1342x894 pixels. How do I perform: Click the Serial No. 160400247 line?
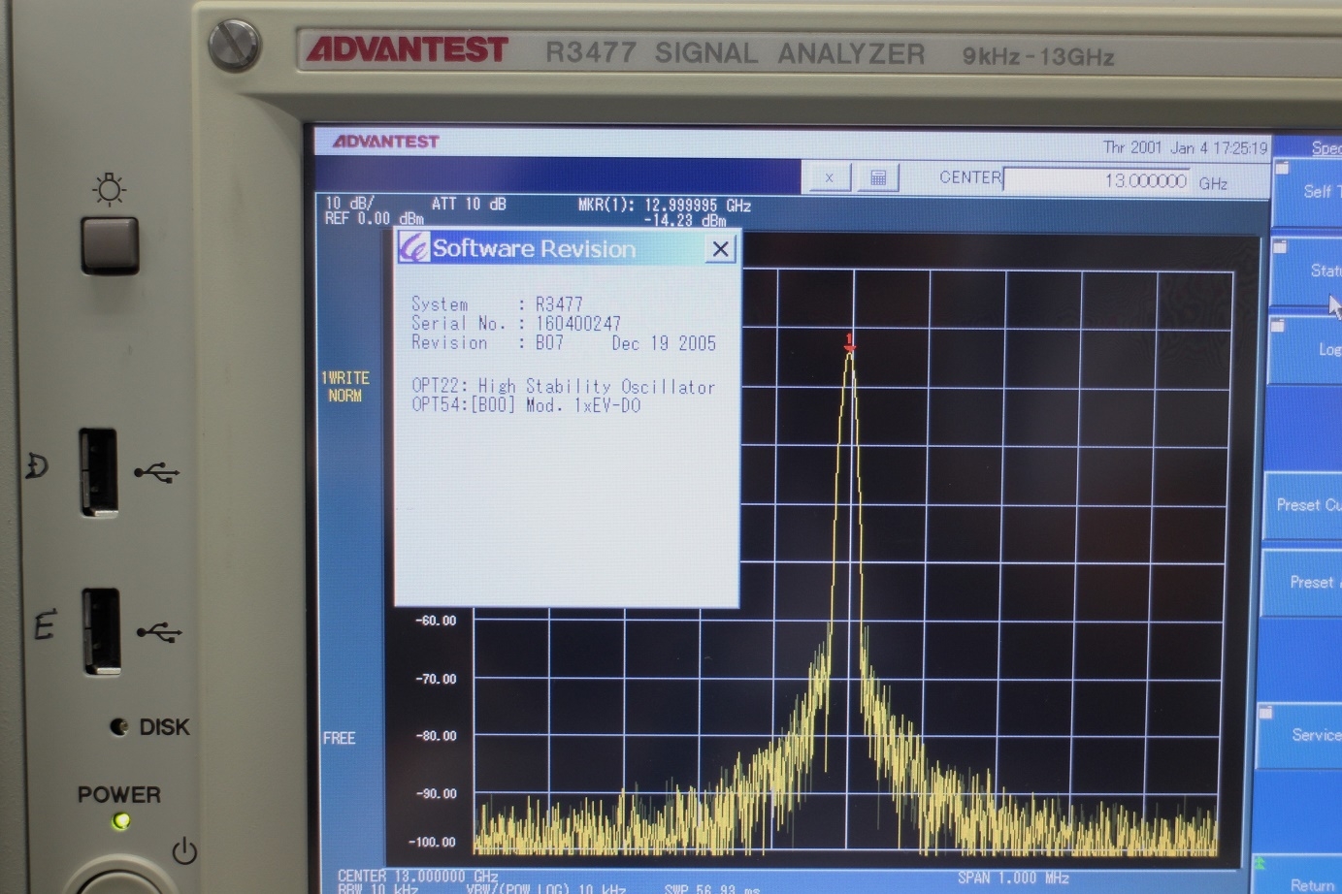[x=515, y=324]
